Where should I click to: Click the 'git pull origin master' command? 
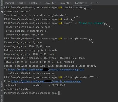(x=73, y=77)
